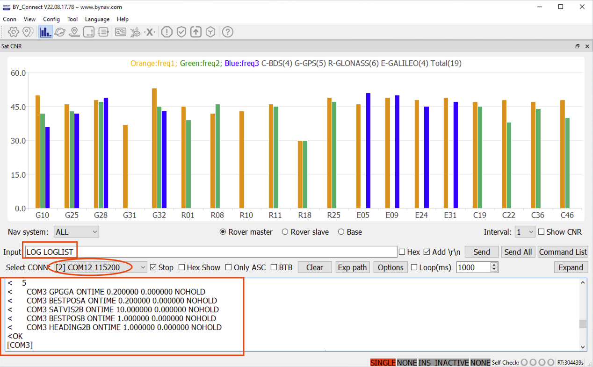Open the log list icon
This screenshot has height=367, width=593.
click(103, 32)
